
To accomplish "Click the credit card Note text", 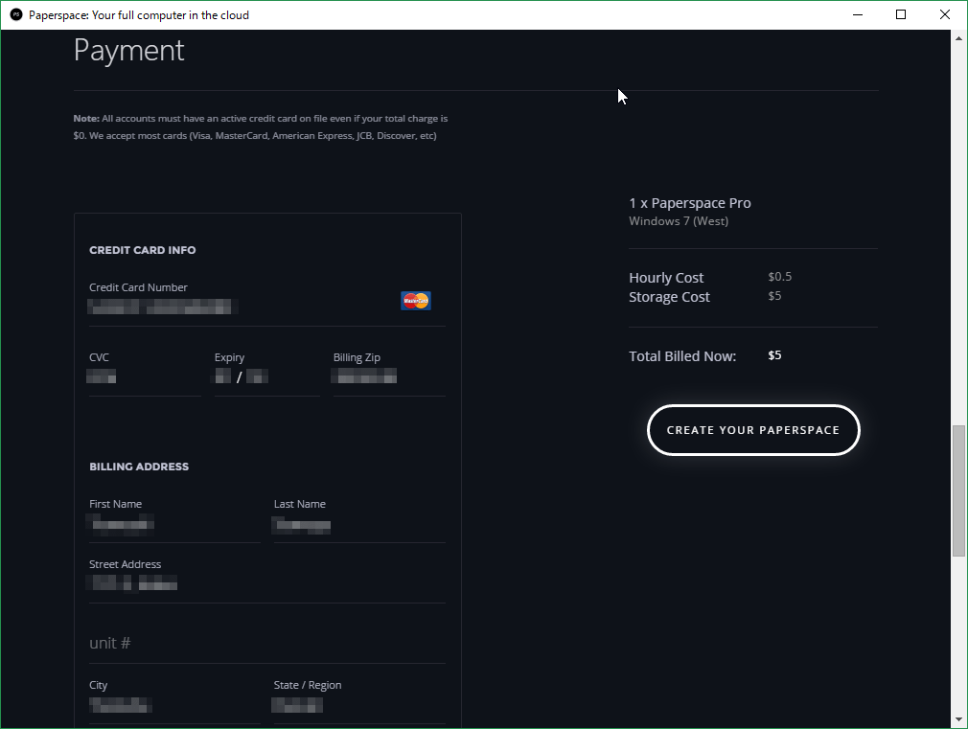I will click(261, 127).
